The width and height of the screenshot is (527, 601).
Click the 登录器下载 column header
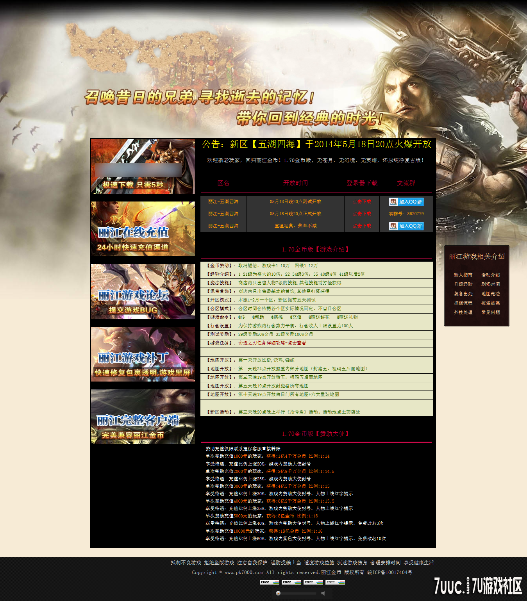point(362,183)
